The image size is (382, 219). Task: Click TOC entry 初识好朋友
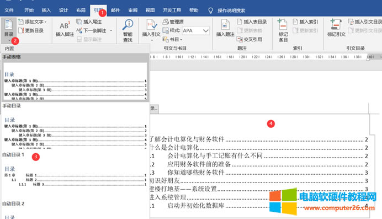click(x=259, y=181)
